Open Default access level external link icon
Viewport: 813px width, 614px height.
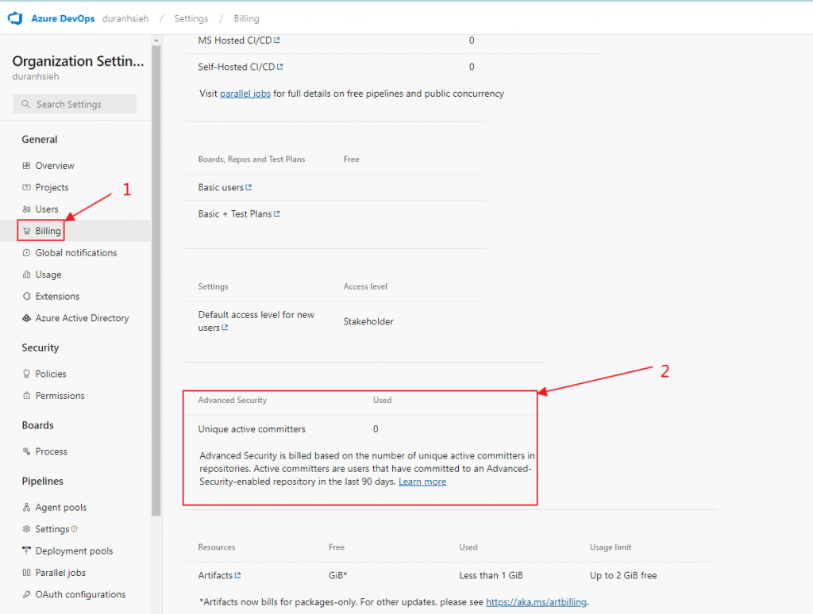225,328
